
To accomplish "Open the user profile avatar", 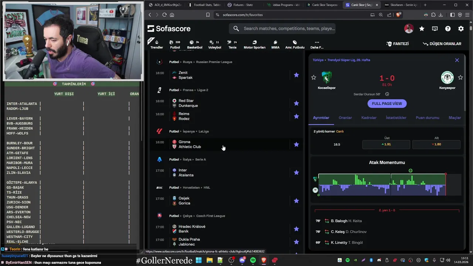I will pos(409,28).
